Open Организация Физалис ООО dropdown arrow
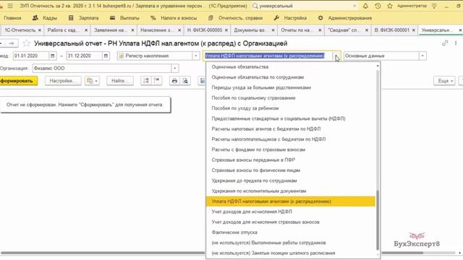The height and width of the screenshot is (260, 463). coord(175,68)
